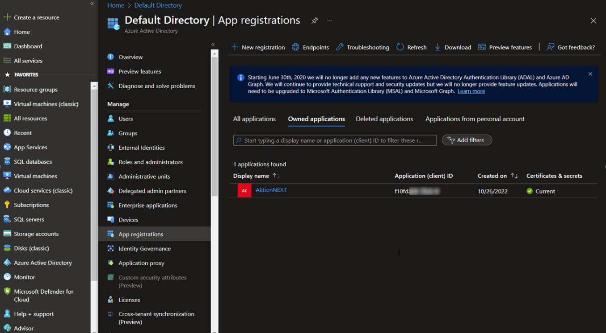The image size is (606, 333).
Task: Sort by Display name arrows
Action: 276,176
